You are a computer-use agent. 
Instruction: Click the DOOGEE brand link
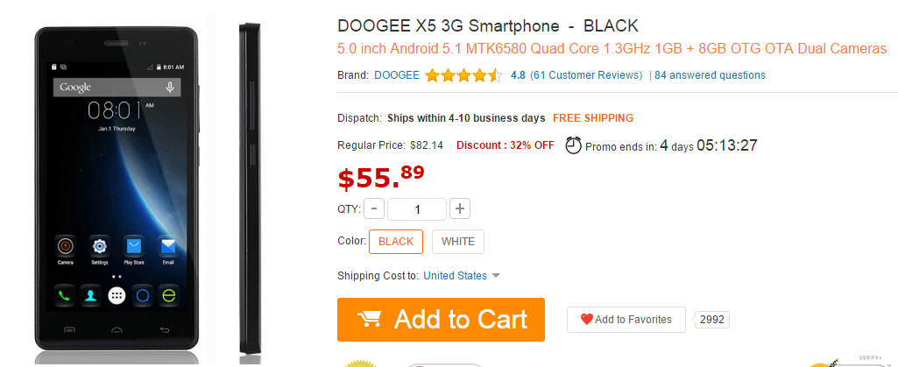pos(396,75)
